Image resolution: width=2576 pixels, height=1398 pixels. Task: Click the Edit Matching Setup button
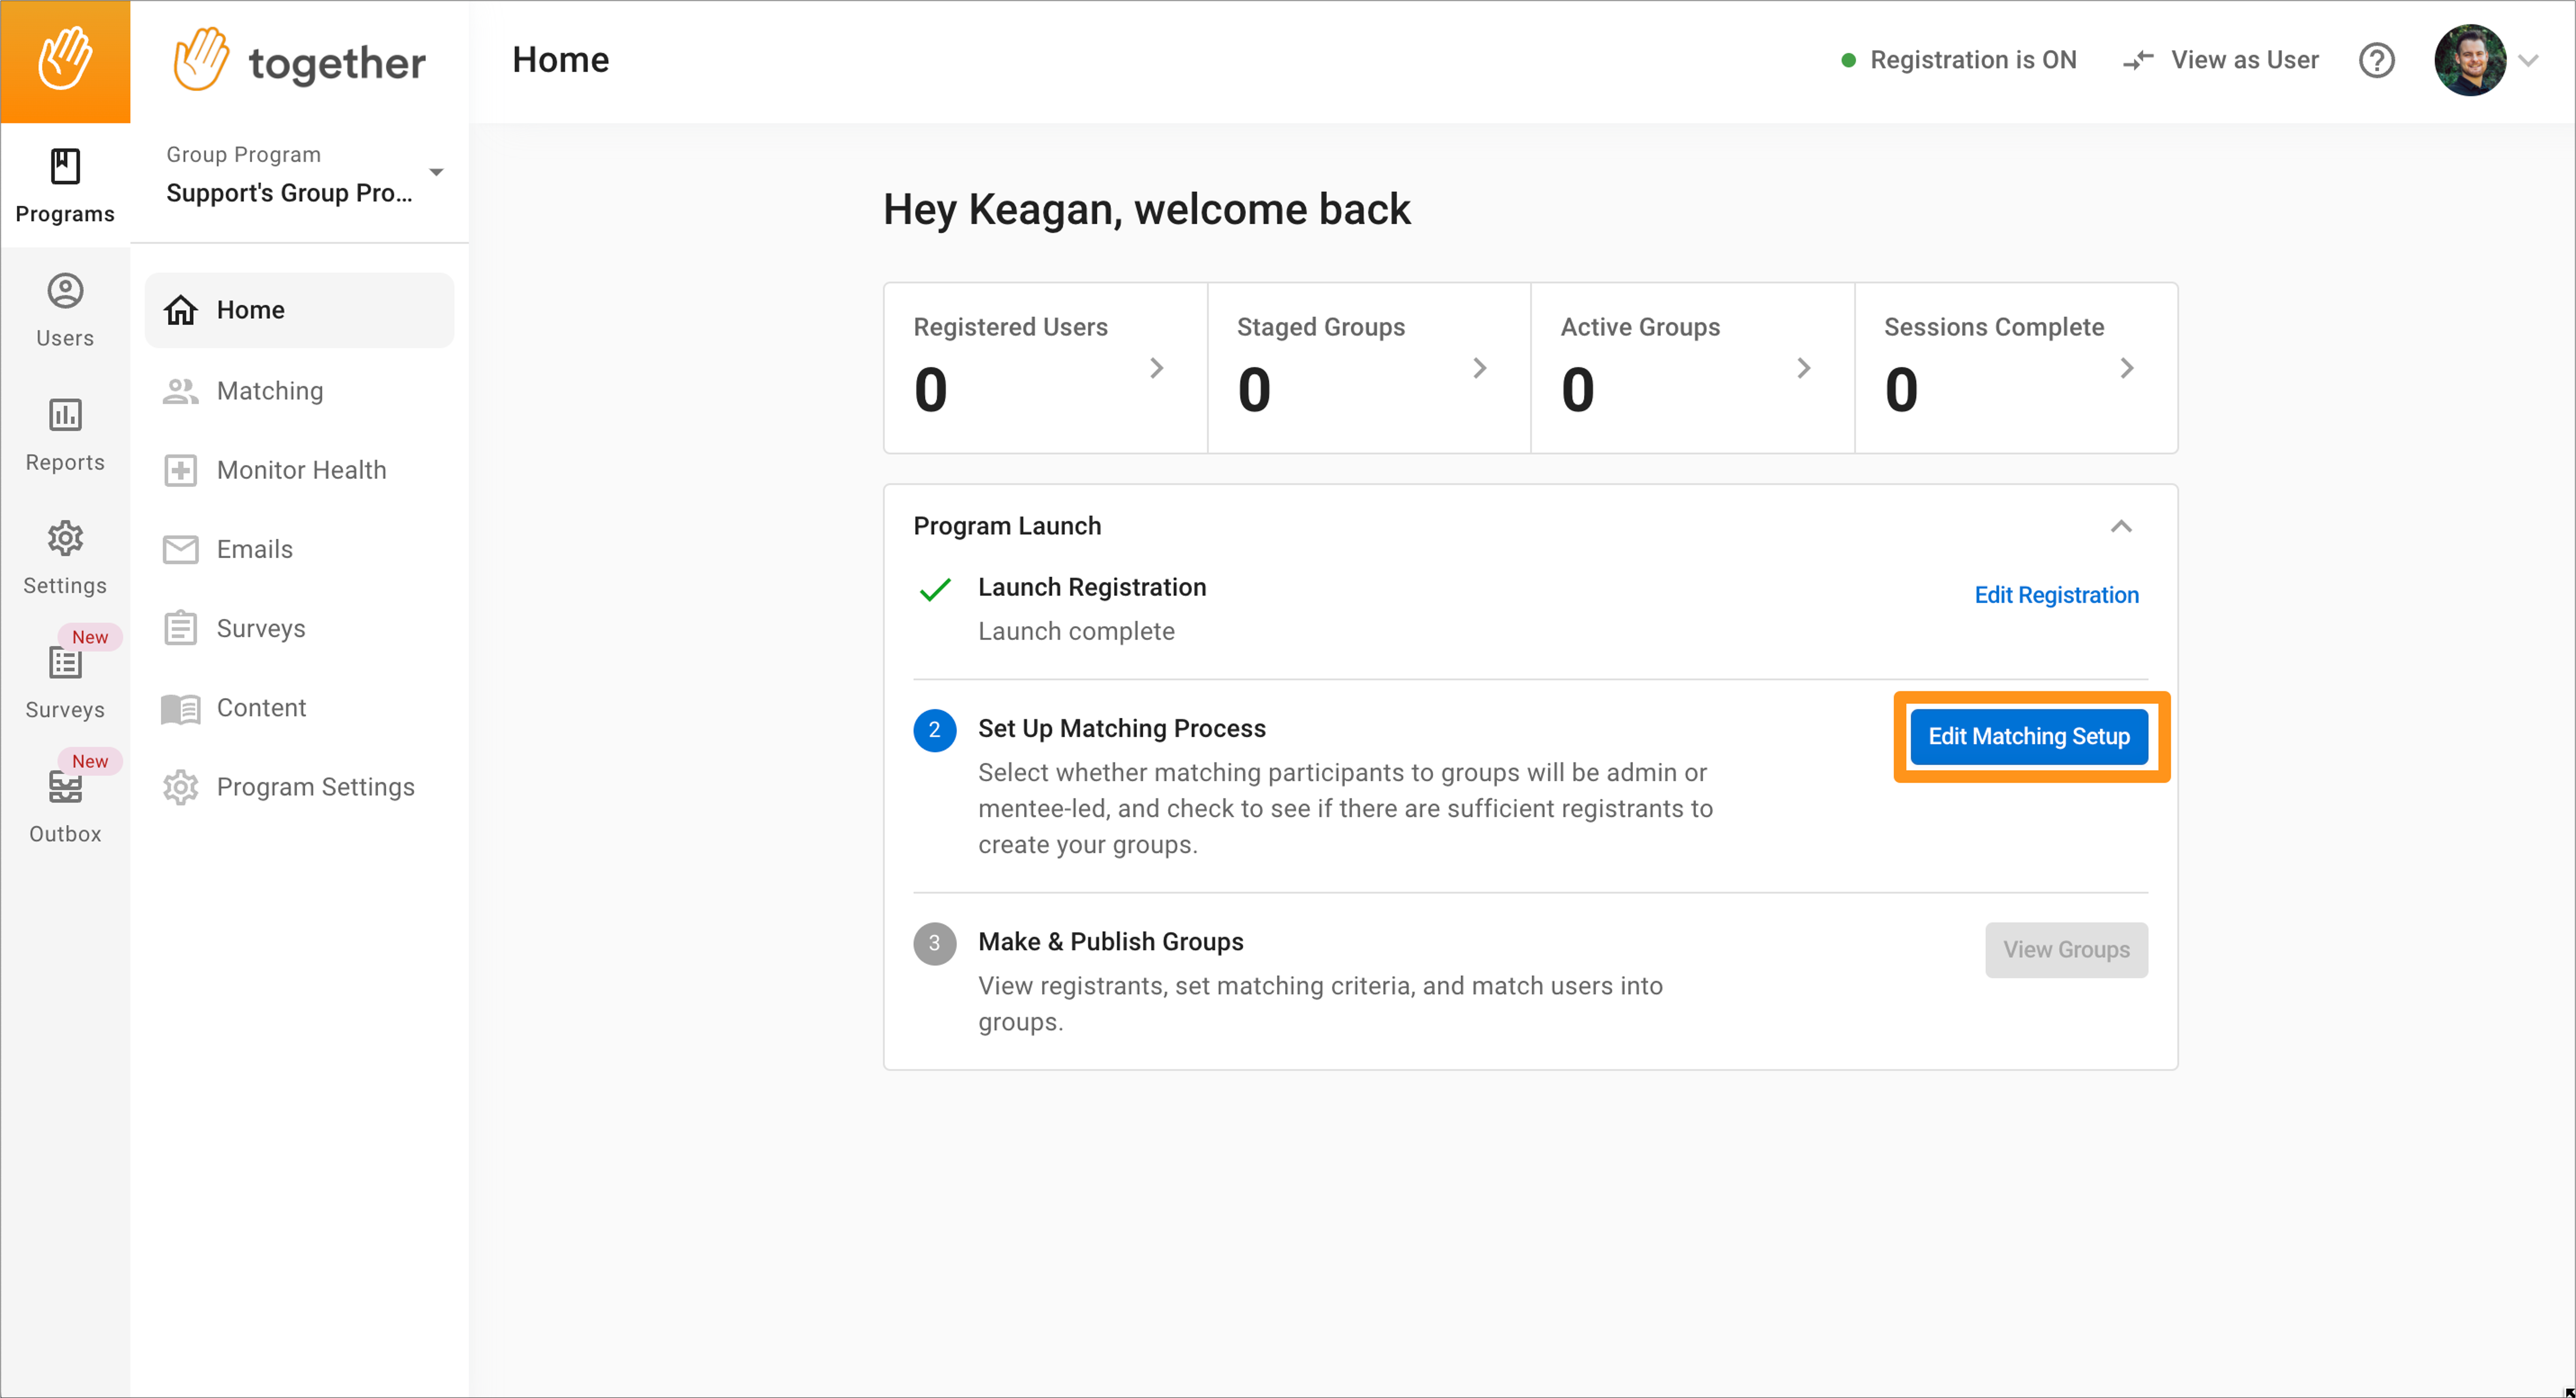[x=2029, y=736]
